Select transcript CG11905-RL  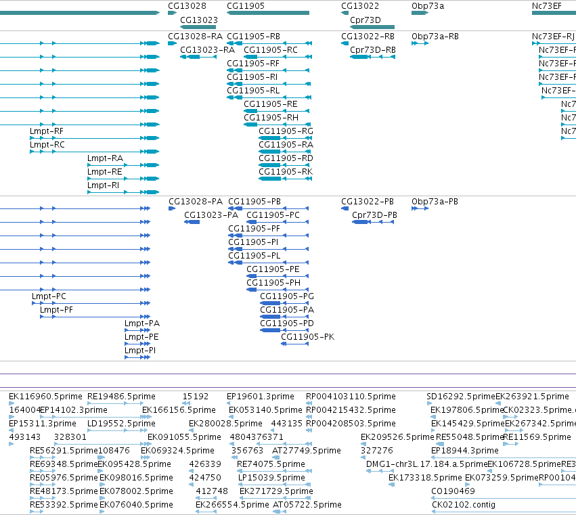(x=253, y=91)
